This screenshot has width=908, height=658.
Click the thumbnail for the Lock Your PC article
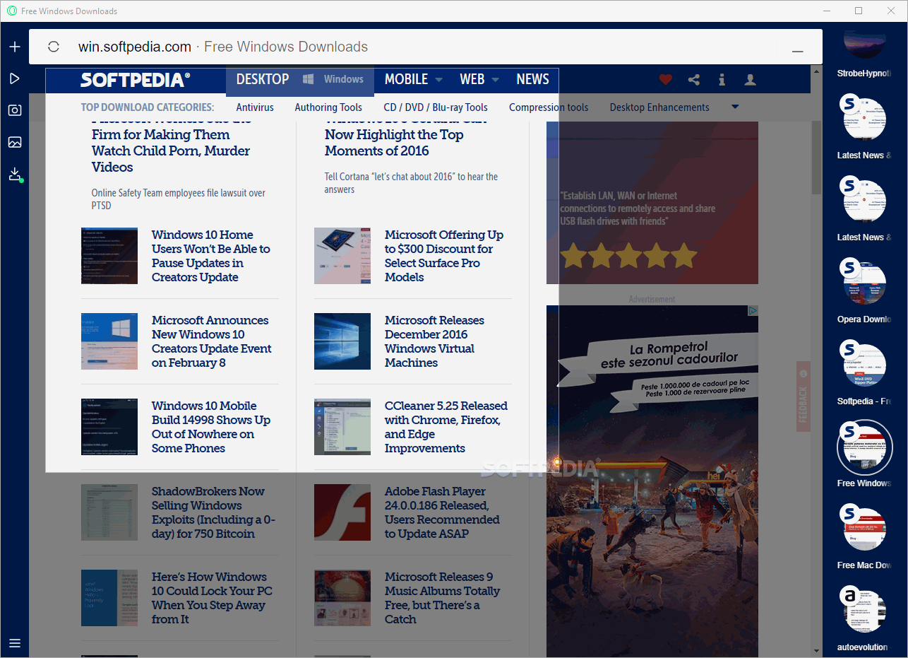(109, 598)
